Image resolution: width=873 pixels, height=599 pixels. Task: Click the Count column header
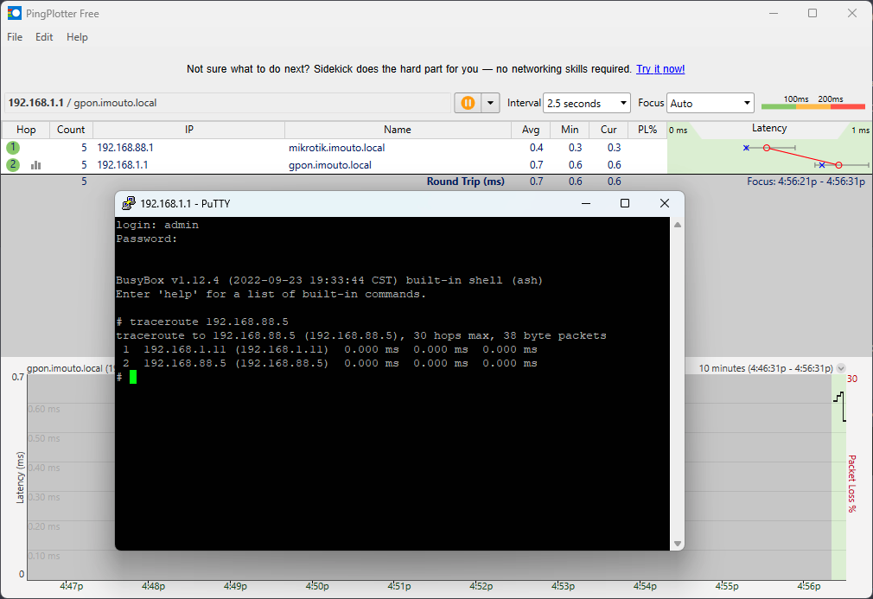pos(71,130)
